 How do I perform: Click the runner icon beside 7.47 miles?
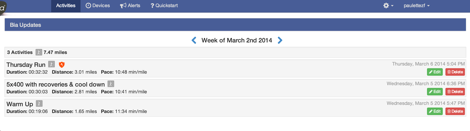[39, 52]
